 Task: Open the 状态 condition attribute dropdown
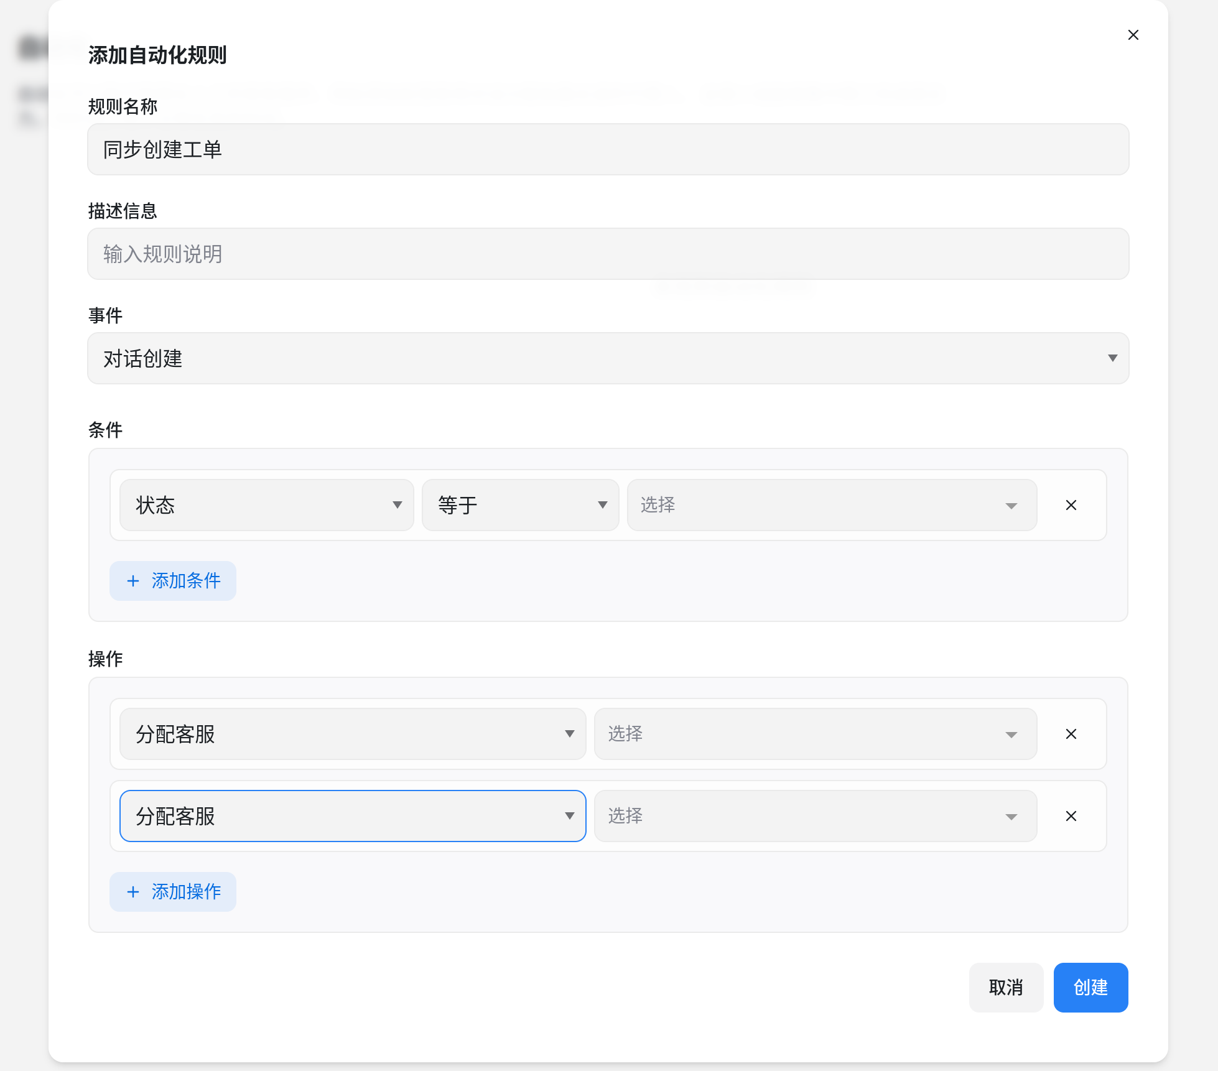pos(266,505)
